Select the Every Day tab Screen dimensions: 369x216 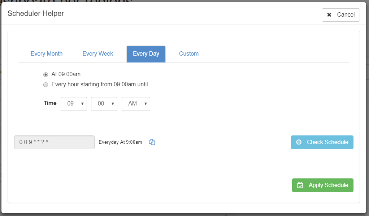[146, 54]
